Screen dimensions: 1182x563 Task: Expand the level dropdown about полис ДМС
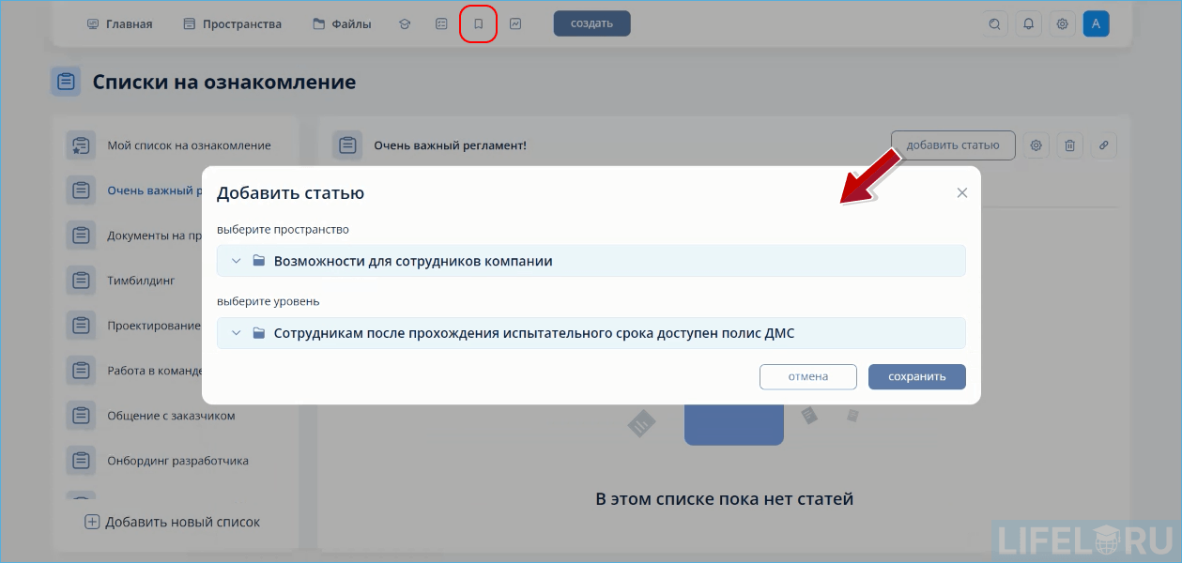coord(237,332)
